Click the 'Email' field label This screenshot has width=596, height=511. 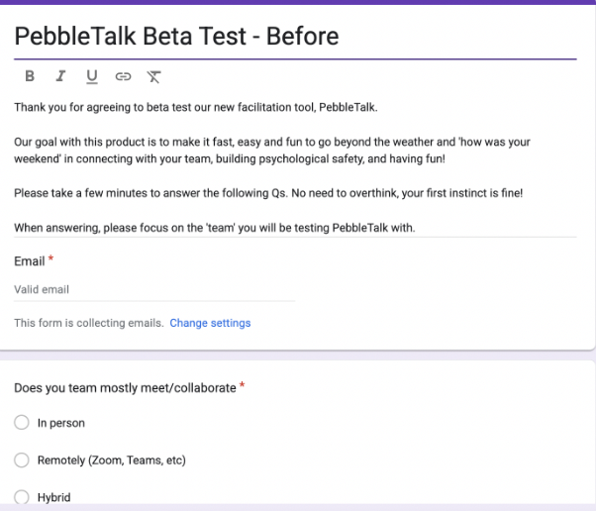pos(30,261)
